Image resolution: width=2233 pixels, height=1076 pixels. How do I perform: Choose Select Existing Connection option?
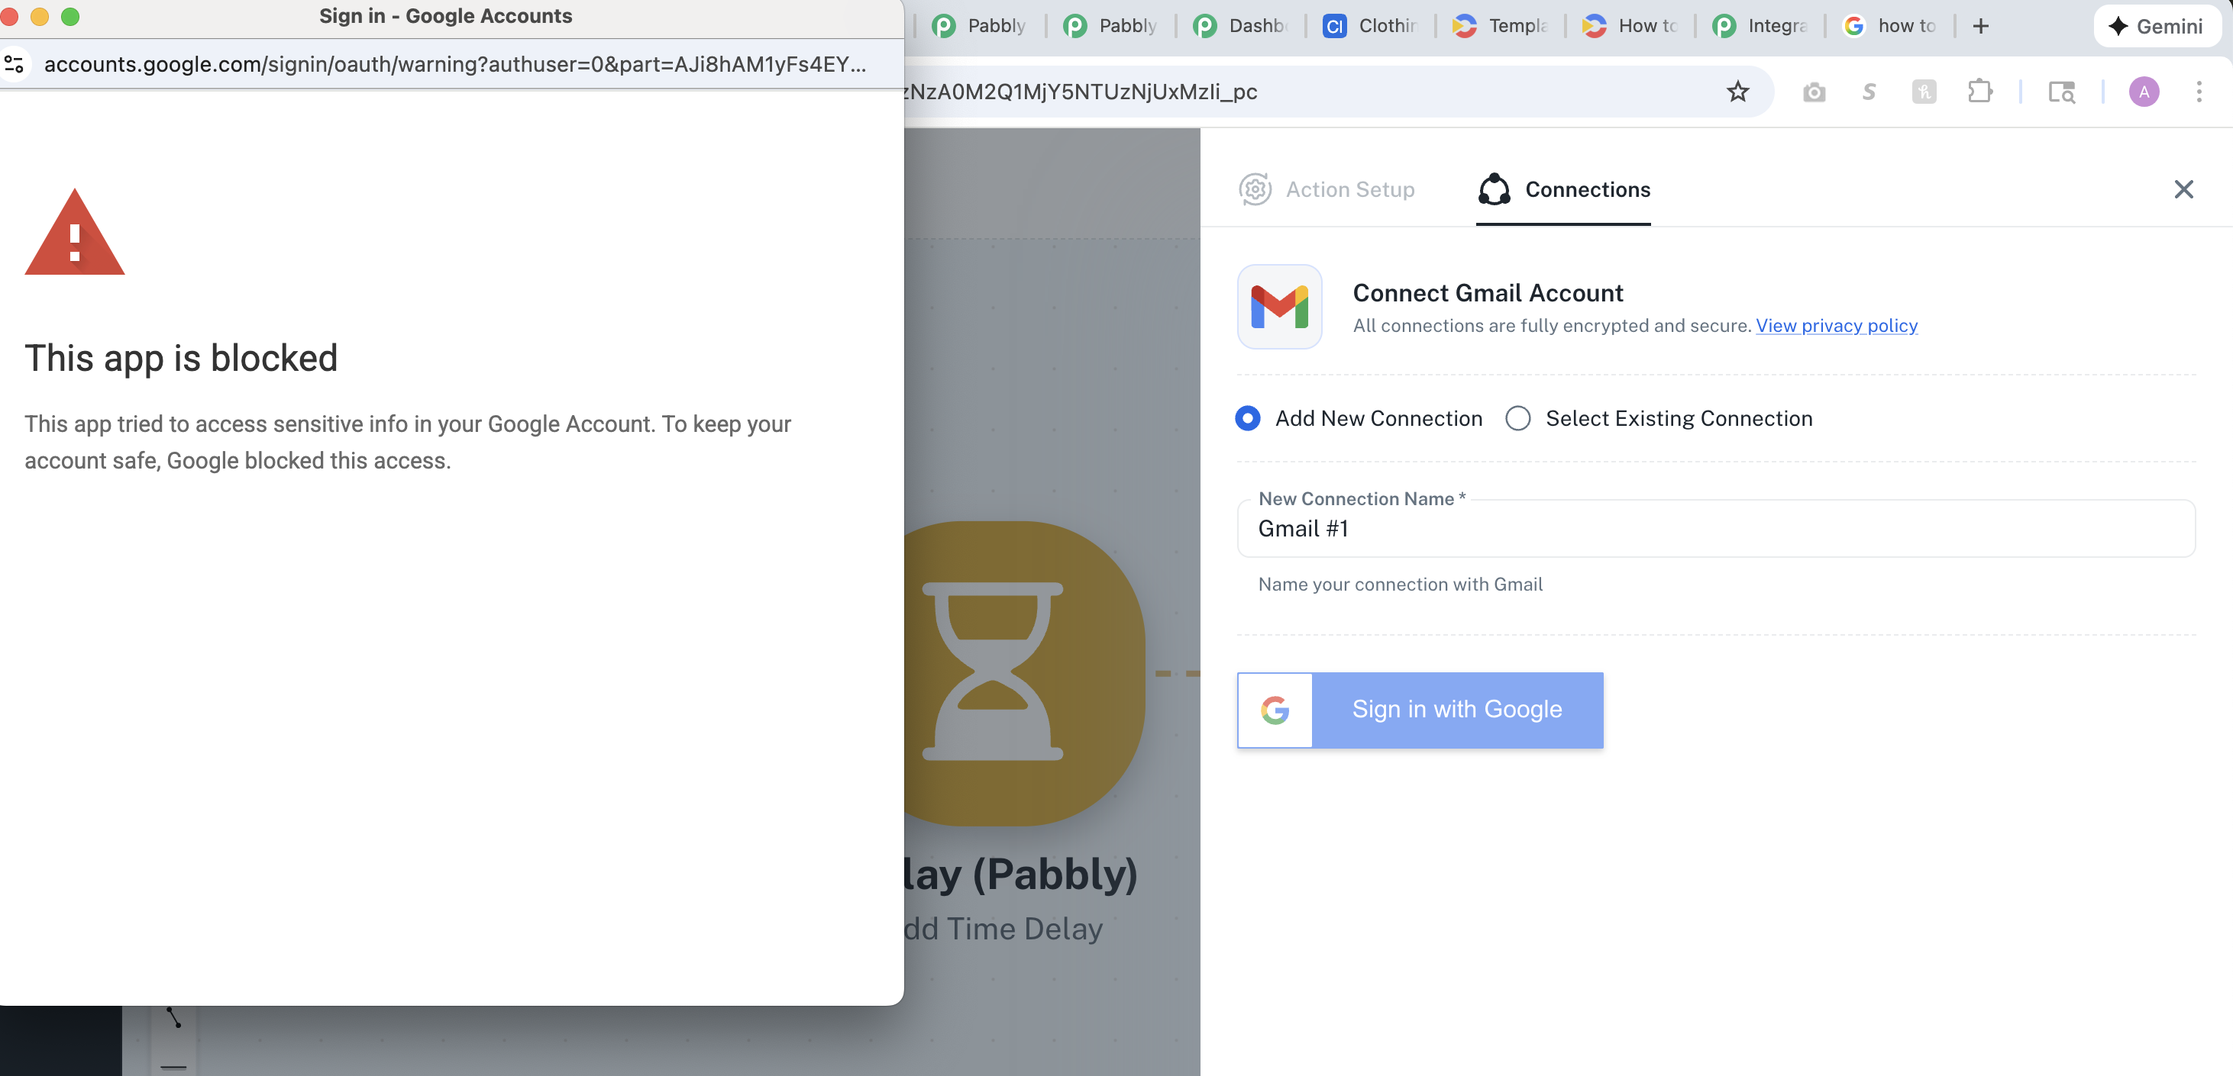pos(1517,418)
